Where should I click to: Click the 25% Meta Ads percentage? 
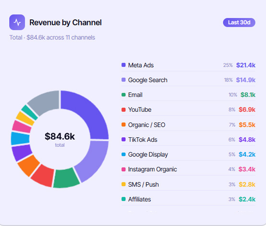pos(228,65)
